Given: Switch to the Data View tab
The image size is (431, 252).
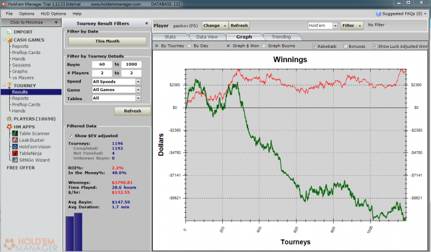Looking at the screenshot, I should click(x=207, y=37).
